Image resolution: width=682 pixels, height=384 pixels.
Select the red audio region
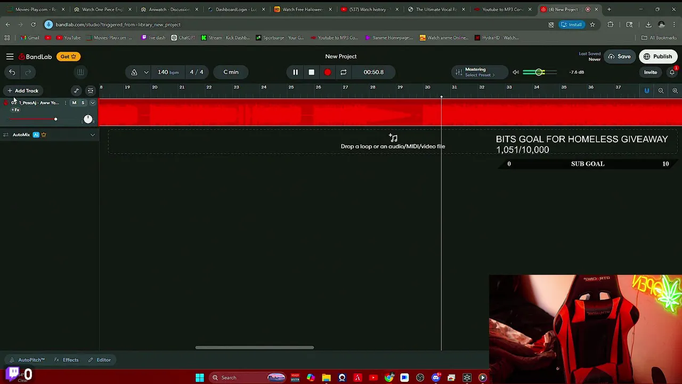point(390,113)
